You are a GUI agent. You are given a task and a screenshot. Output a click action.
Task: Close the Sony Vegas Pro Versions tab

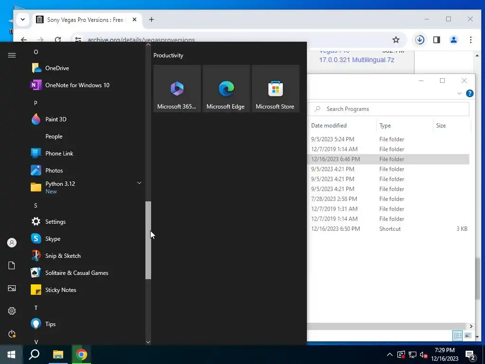click(134, 19)
